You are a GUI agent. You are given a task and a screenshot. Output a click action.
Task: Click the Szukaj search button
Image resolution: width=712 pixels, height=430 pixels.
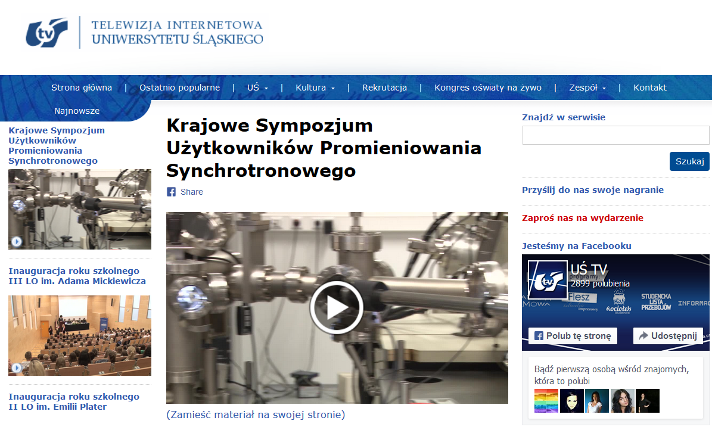coord(689,161)
